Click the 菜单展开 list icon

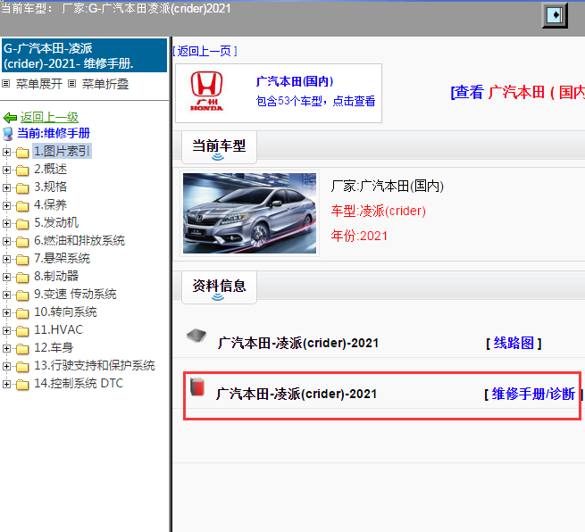[x=5, y=84]
